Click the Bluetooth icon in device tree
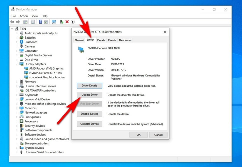 pos(21,42)
